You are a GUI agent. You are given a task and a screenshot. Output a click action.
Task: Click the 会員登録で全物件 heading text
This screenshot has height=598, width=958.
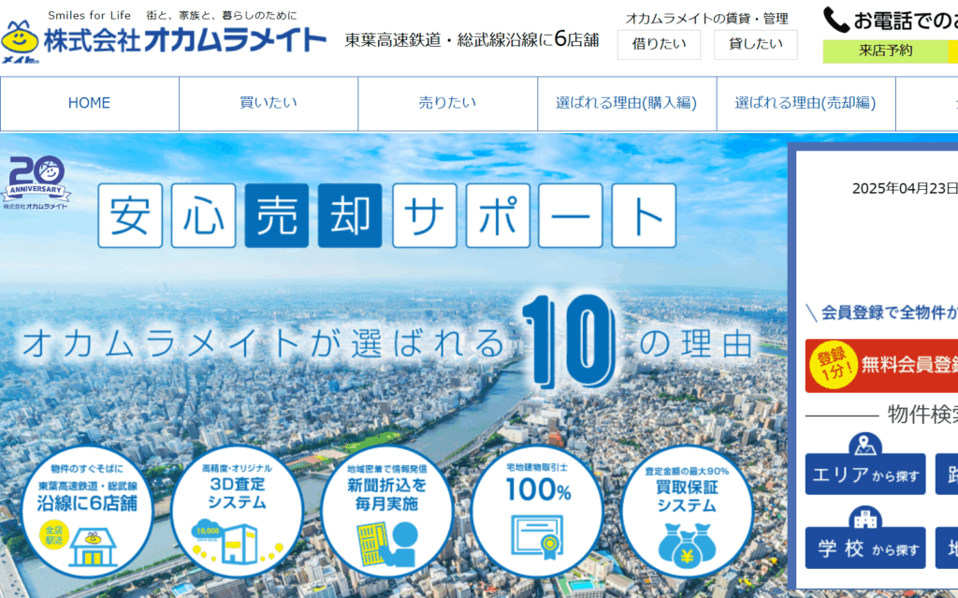(889, 313)
